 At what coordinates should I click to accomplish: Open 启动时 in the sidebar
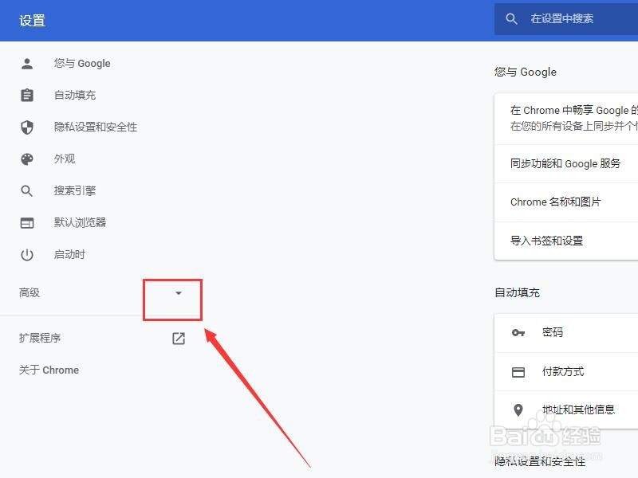[x=69, y=254]
